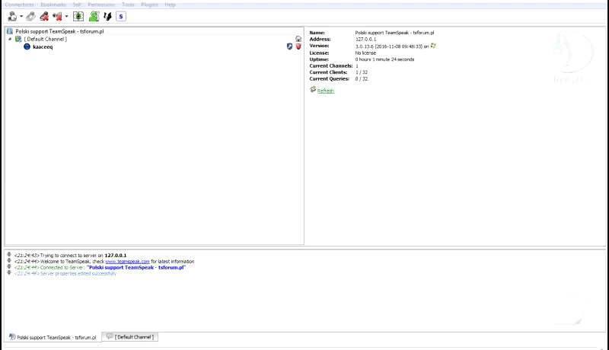Open away status dropdown arrow
Screen dimensions: 609x350
coord(21,16)
